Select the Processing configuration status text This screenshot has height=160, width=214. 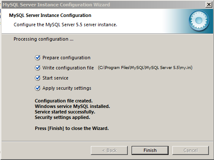click(43, 39)
